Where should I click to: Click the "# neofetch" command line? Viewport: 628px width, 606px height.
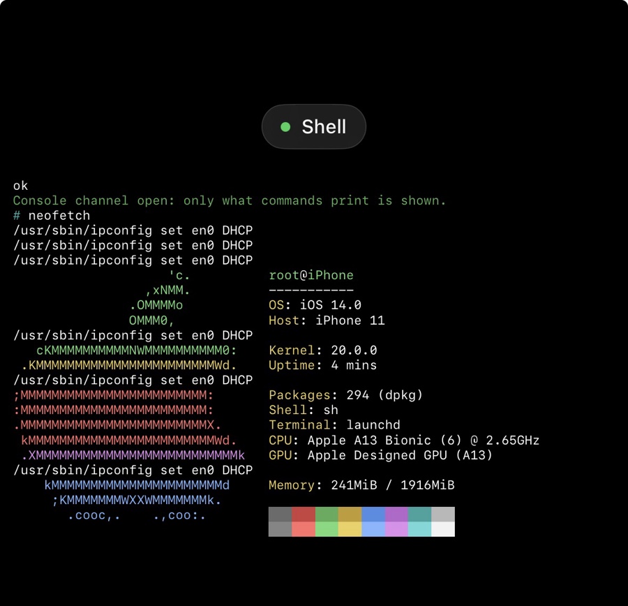(52, 216)
